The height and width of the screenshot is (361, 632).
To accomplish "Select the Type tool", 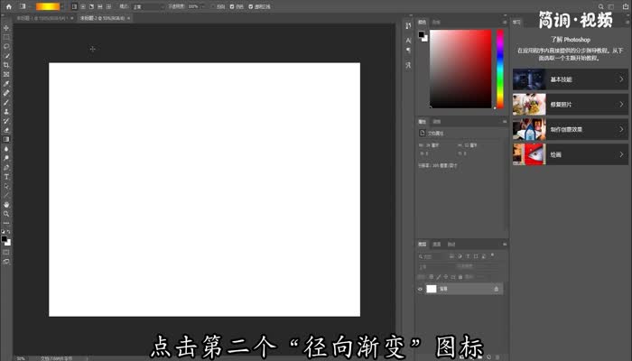I will click(x=6, y=176).
